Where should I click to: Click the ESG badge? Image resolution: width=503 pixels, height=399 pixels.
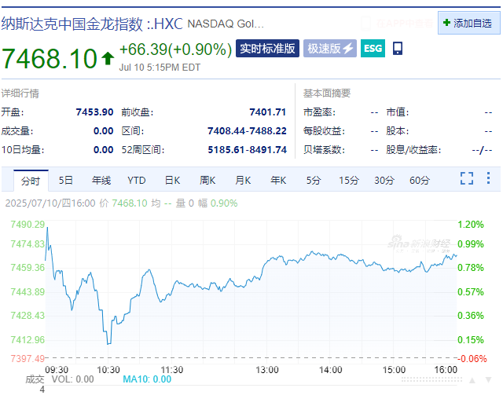pyautogui.click(x=373, y=49)
